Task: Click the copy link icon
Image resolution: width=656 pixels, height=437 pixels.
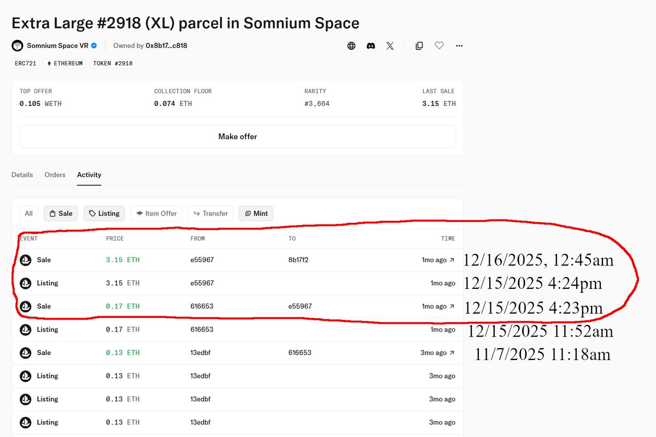Action: [x=419, y=46]
